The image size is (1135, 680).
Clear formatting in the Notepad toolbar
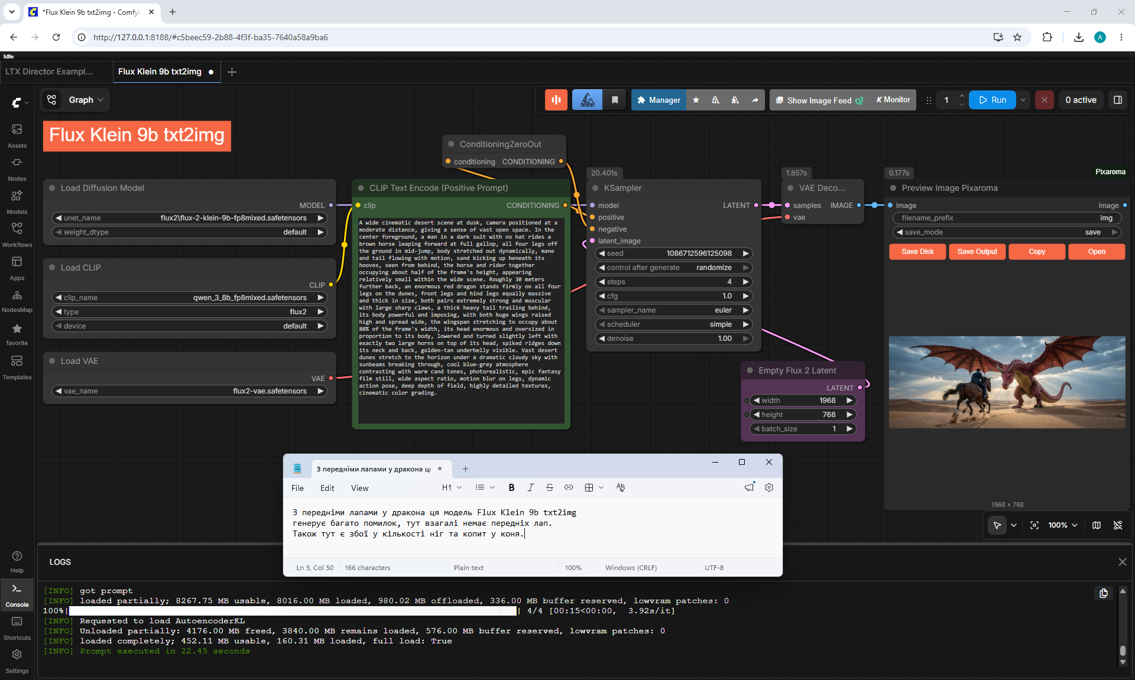(x=620, y=487)
